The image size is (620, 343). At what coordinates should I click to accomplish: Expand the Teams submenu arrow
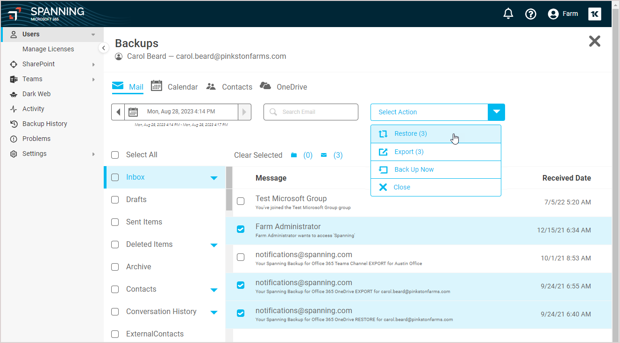(93, 79)
